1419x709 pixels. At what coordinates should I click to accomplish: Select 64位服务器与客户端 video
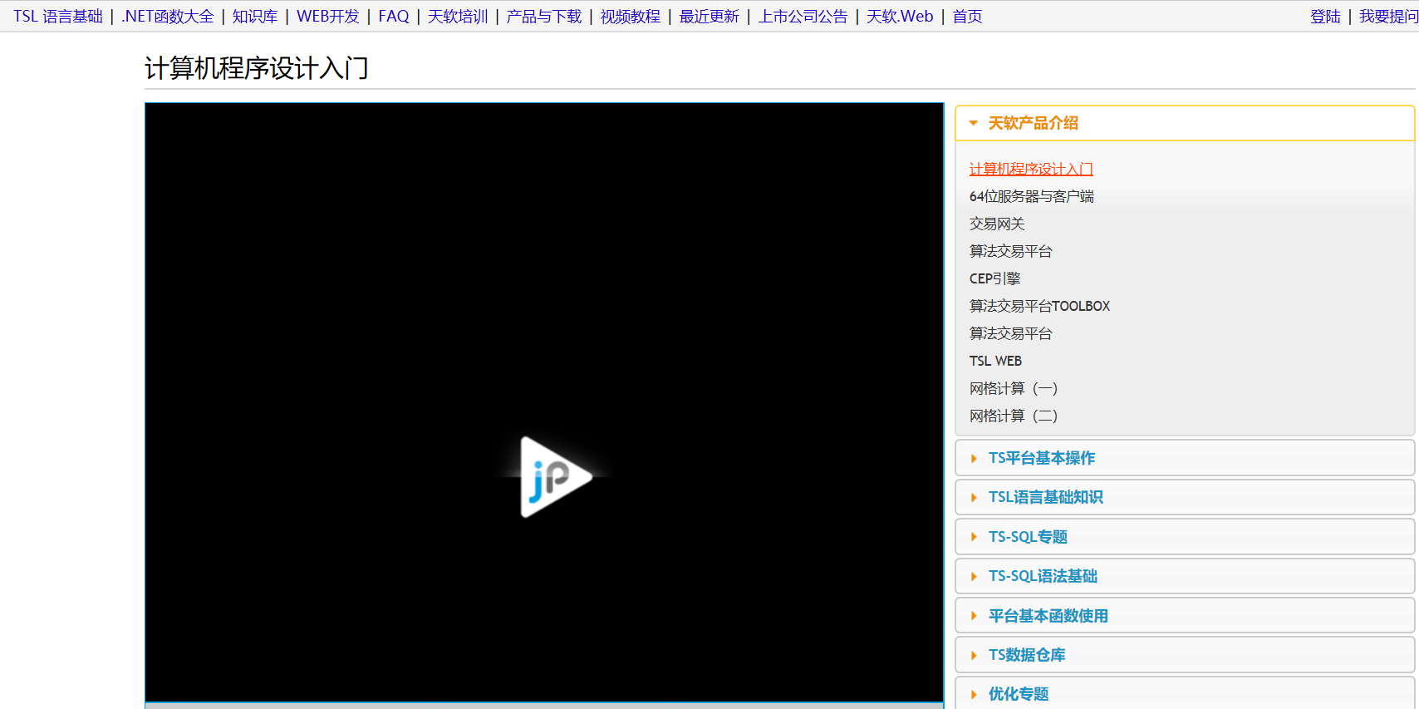(1031, 196)
